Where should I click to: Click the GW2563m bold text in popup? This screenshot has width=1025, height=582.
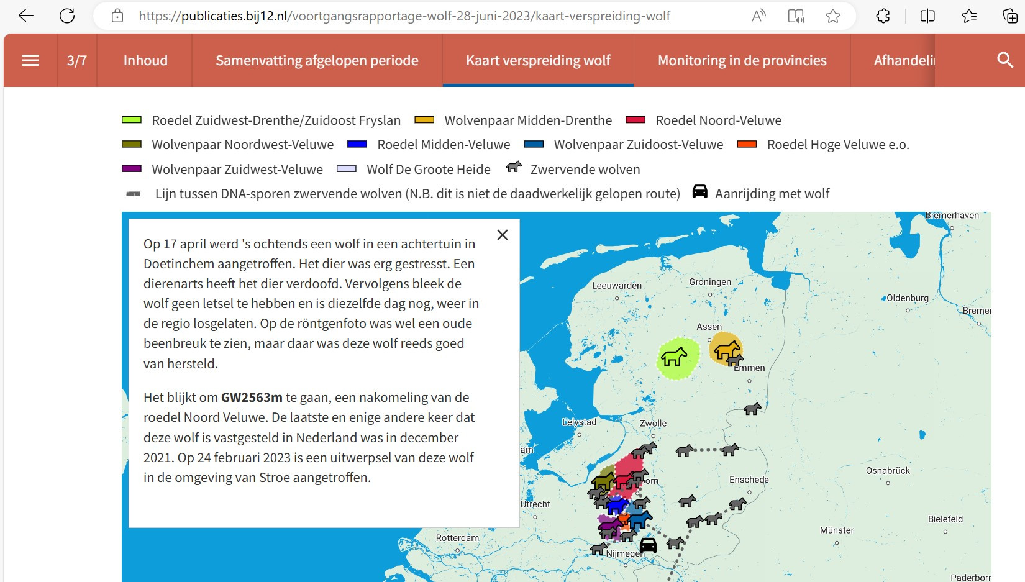click(252, 398)
